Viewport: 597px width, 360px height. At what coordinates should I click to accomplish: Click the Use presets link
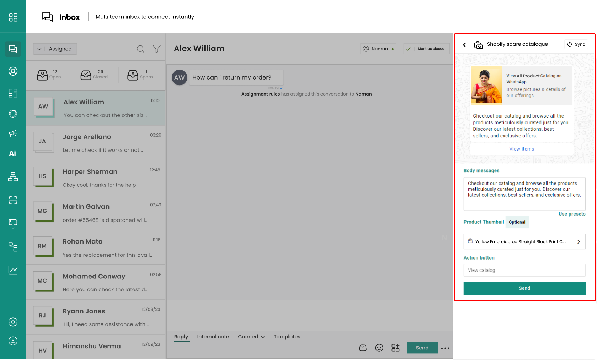(x=572, y=214)
